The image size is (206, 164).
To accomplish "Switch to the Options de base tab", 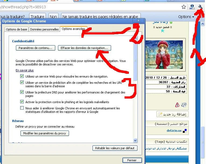I will click(x=16, y=29).
